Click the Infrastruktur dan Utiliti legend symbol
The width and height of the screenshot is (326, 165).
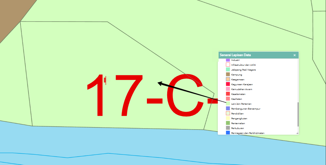tap(228, 65)
